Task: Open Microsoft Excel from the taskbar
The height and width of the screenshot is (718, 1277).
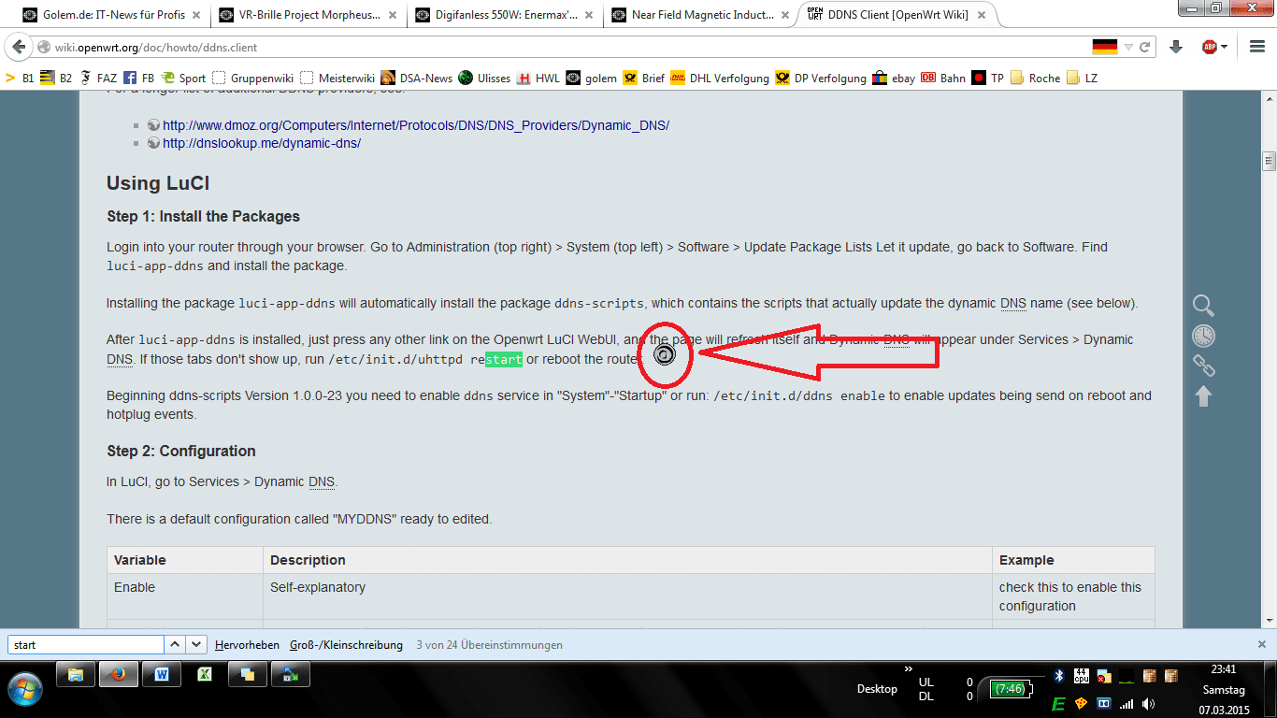Action: point(205,674)
